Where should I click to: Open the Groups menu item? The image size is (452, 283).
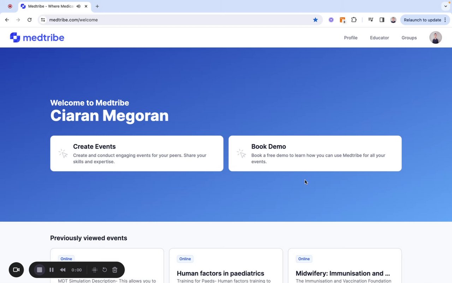(409, 38)
